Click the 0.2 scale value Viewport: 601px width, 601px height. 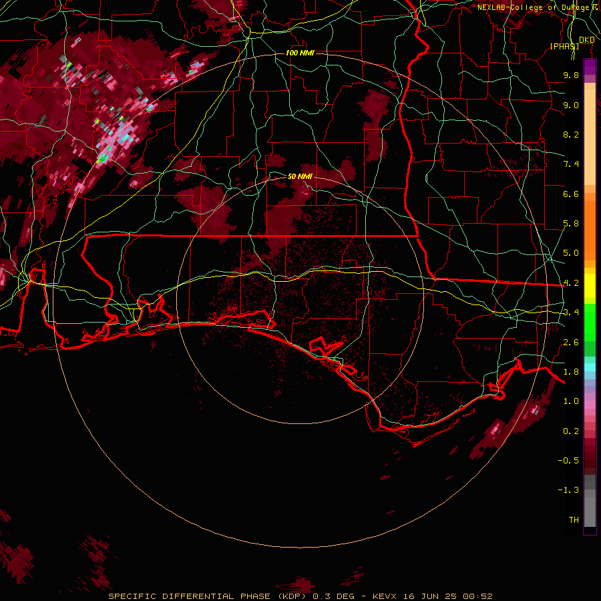(571, 431)
